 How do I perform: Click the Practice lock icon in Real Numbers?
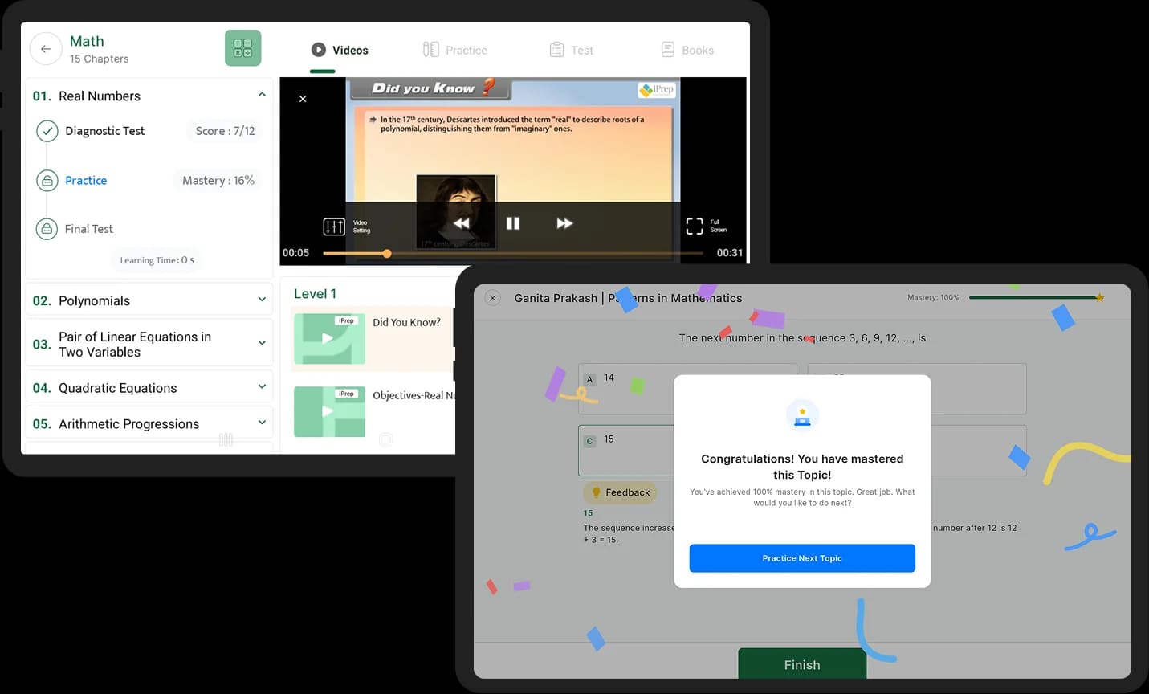[x=47, y=181]
